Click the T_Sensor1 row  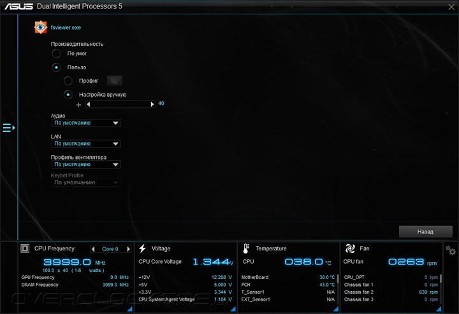[x=288, y=292]
